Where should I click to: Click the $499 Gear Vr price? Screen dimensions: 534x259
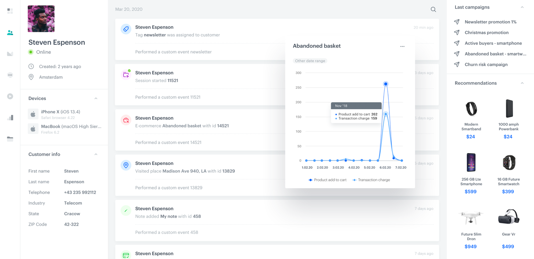508,246
